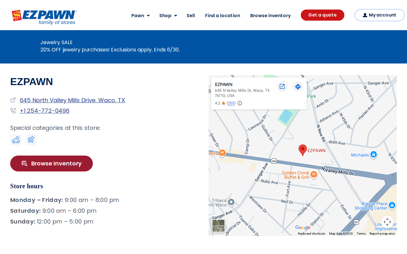Click the directions icon in the map card
This screenshot has width=407, height=254.
pos(298,86)
